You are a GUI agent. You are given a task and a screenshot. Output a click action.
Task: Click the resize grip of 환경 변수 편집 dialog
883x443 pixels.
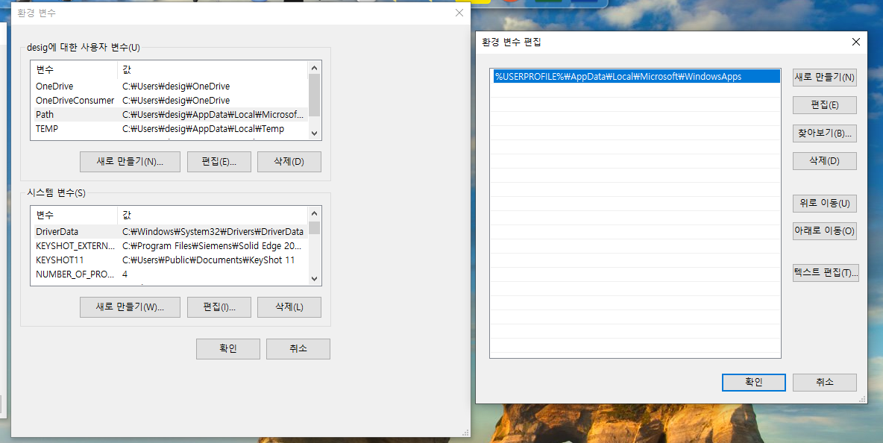(862, 398)
